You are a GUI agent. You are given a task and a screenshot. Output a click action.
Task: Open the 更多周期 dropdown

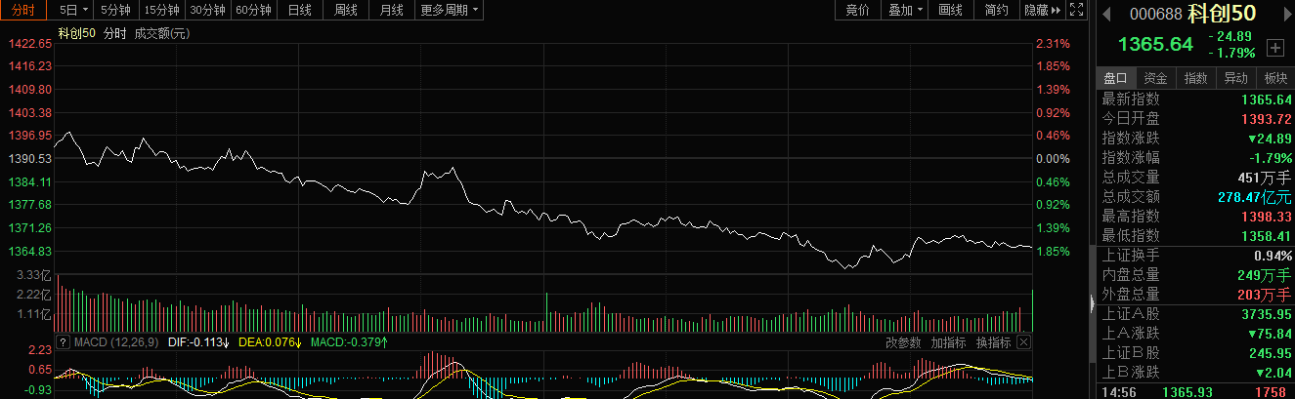click(450, 10)
